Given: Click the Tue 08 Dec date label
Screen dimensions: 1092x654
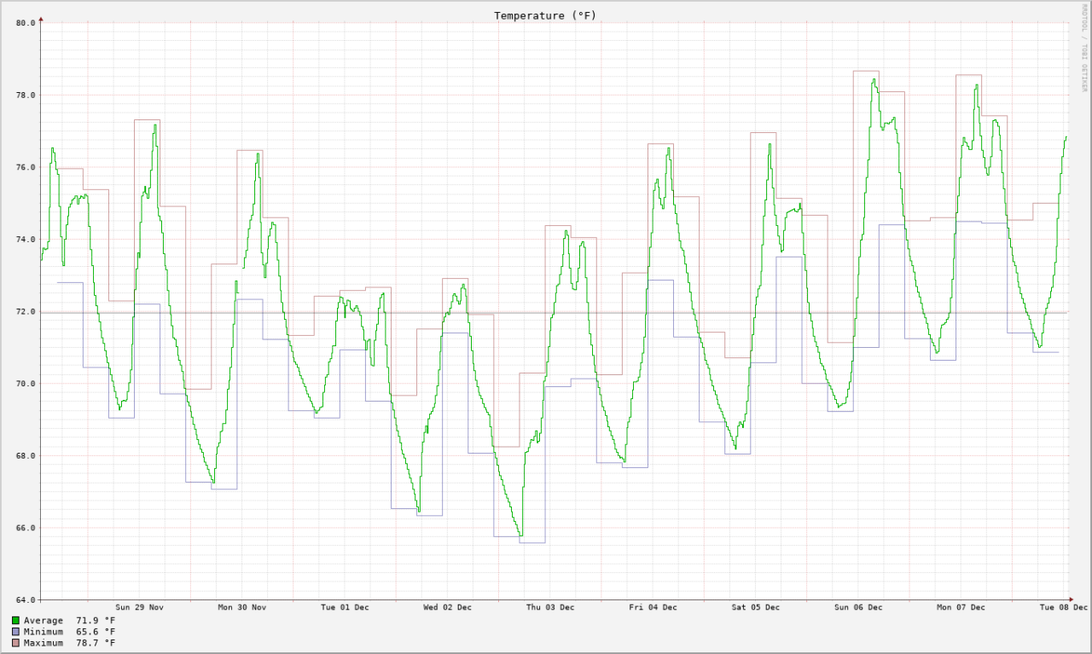Looking at the screenshot, I should [x=1063, y=607].
